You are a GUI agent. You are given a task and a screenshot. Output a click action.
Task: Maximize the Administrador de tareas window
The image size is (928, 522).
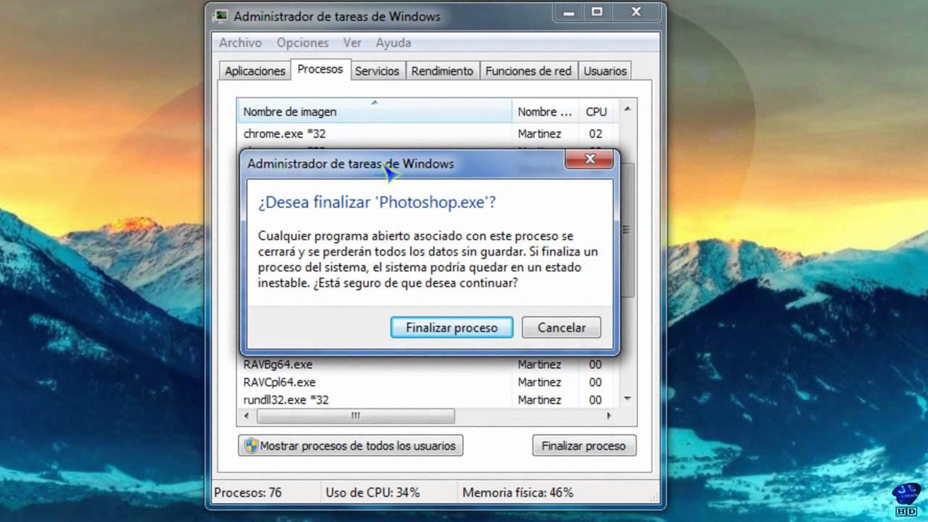597,12
